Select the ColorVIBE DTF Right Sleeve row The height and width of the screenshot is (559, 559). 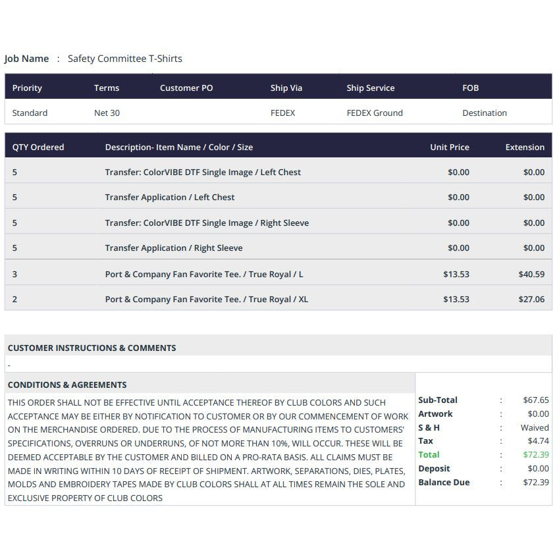point(279,223)
